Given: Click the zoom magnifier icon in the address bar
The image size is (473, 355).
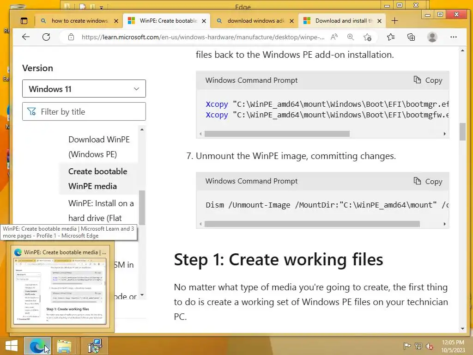Looking at the screenshot, I should (x=351, y=37).
